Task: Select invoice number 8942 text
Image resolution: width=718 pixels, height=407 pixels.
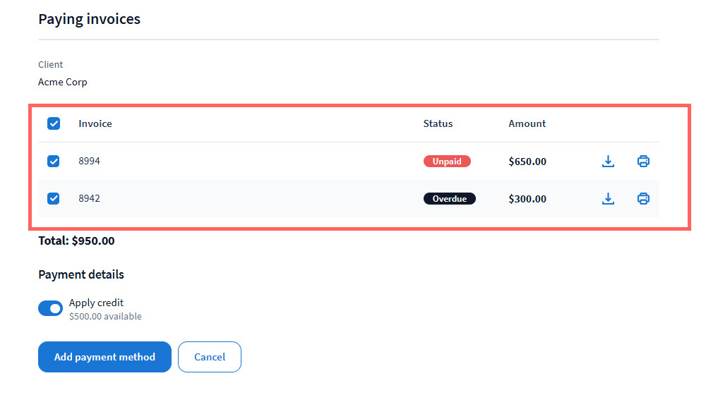Action: coord(90,199)
